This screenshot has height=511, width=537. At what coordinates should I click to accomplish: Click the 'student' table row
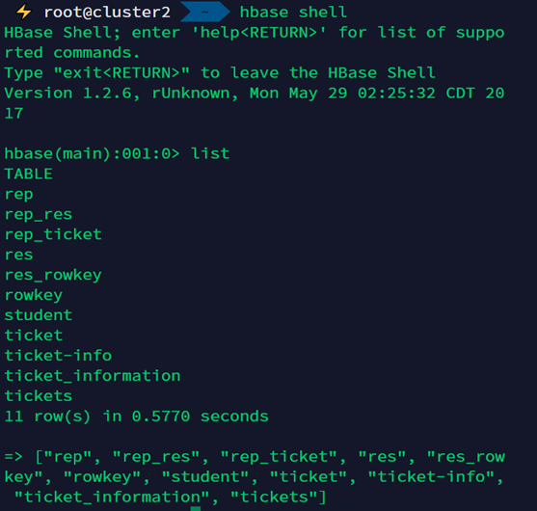point(39,315)
